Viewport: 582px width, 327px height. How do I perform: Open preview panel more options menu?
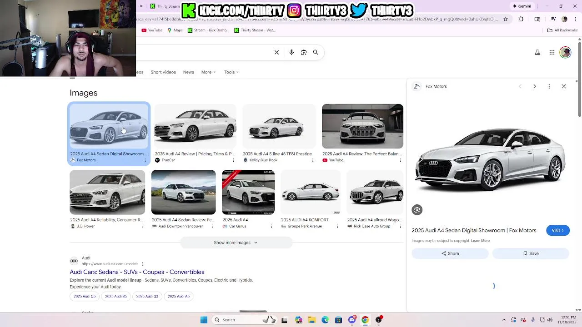tap(549, 86)
